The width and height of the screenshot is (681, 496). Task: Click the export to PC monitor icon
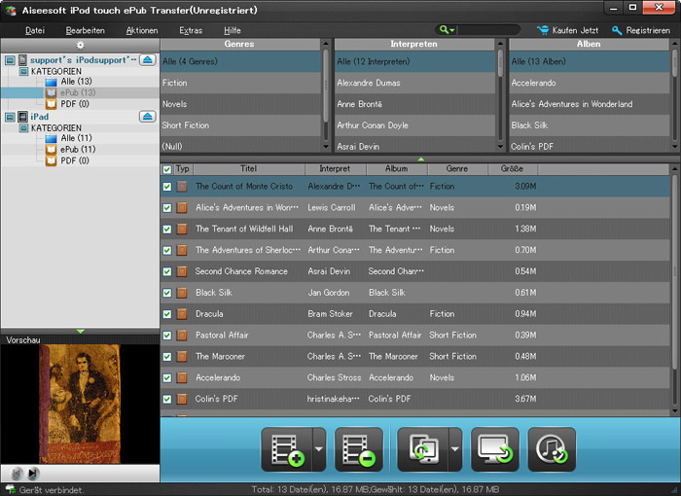pos(495,450)
